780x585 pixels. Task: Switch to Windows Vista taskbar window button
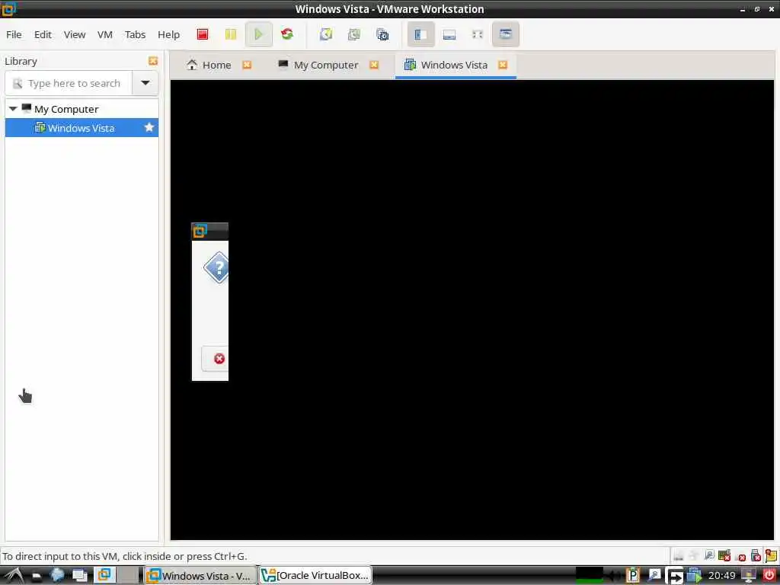coord(200,576)
